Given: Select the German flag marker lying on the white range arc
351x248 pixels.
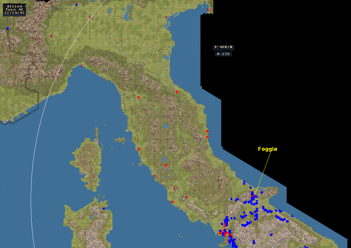Looking at the screenshot, I should [91, 17].
